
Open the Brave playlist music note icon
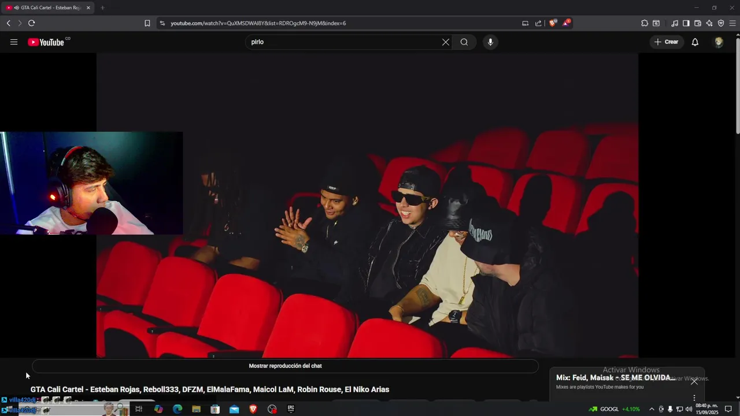click(x=675, y=23)
